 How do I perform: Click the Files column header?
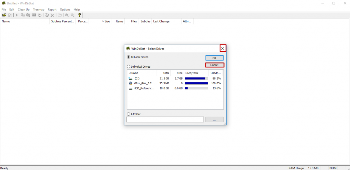(x=131, y=21)
